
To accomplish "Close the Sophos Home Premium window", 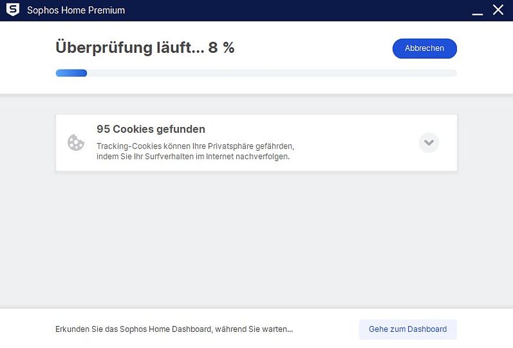I will tap(498, 10).
